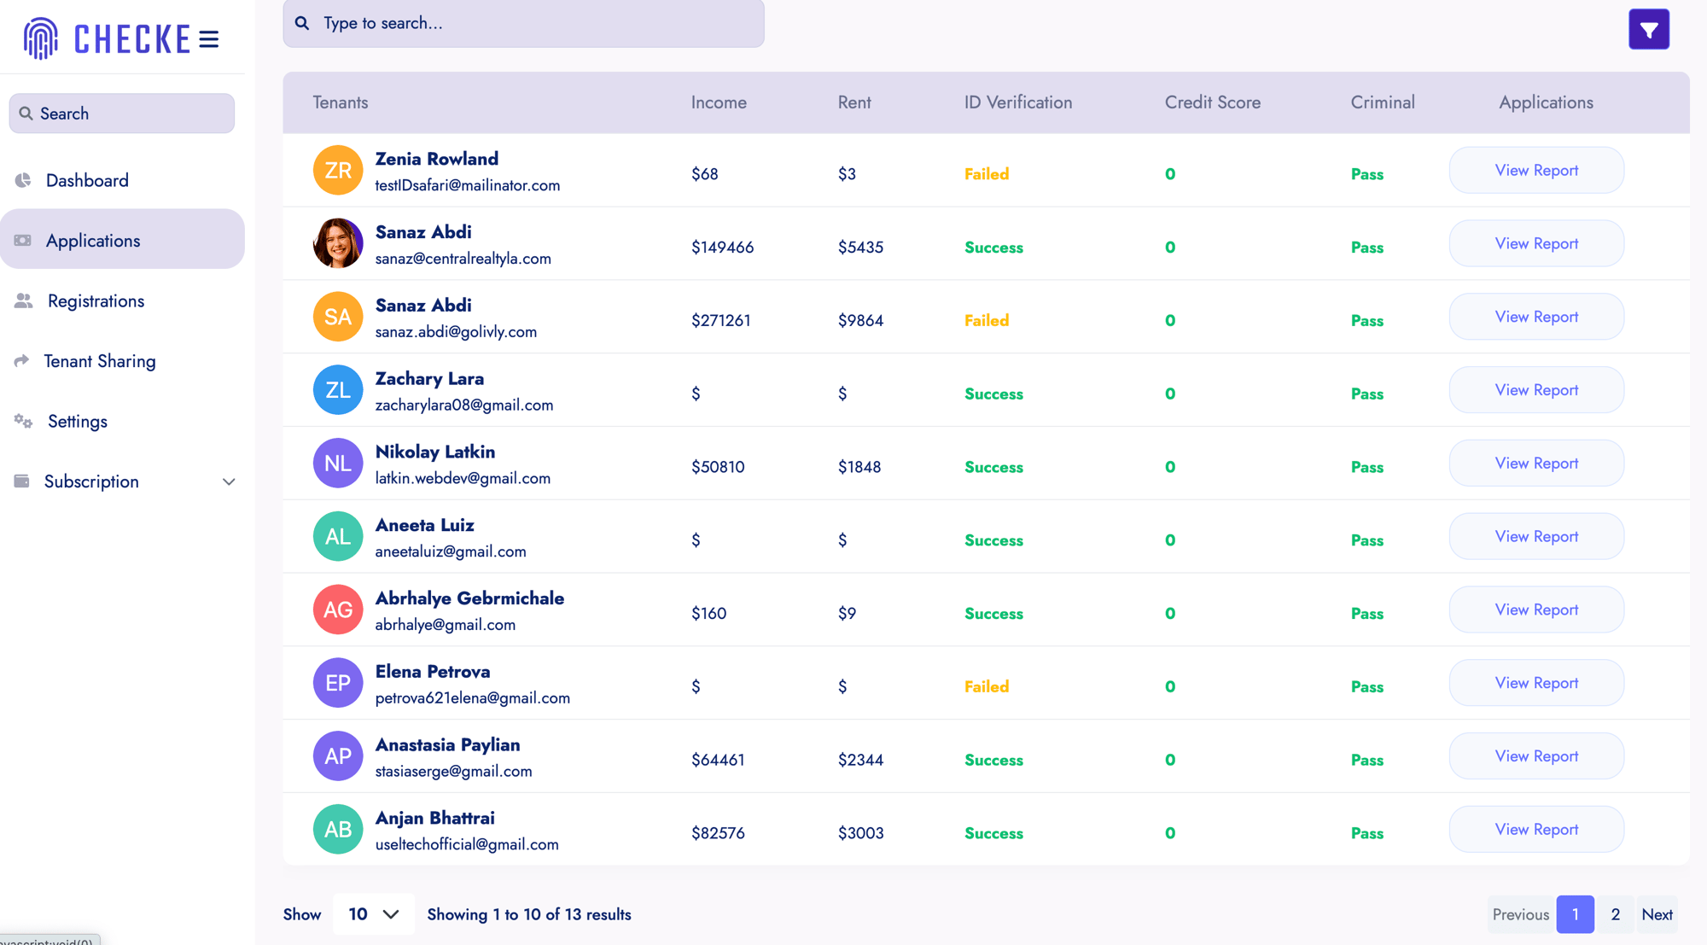
Task: Click the Tenant Sharing arrow icon
Action: pos(22,360)
